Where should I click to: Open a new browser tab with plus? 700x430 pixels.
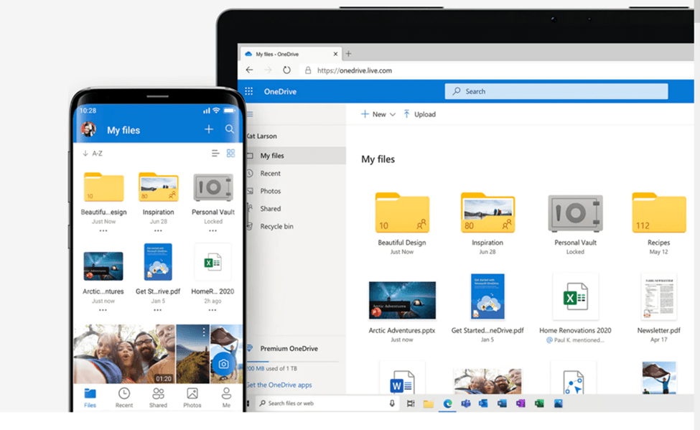click(348, 54)
